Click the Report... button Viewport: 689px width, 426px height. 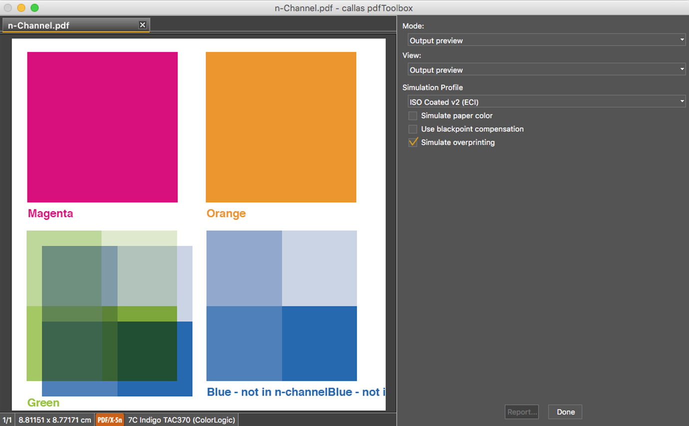click(x=522, y=412)
